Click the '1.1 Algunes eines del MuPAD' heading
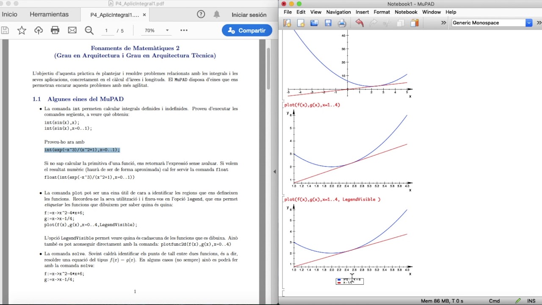The width and height of the screenshot is (542, 305). [x=78, y=99]
